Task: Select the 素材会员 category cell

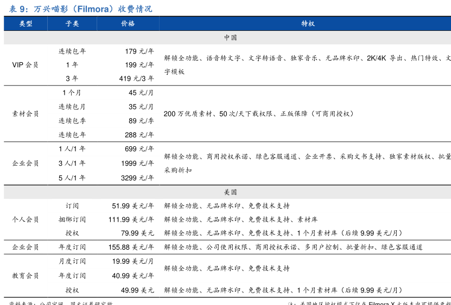Action: click(x=26, y=114)
